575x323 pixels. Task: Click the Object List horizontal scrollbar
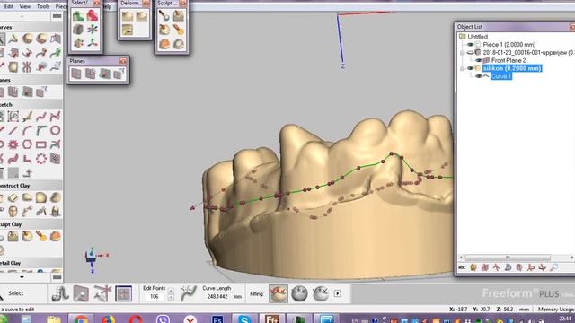coord(508,258)
